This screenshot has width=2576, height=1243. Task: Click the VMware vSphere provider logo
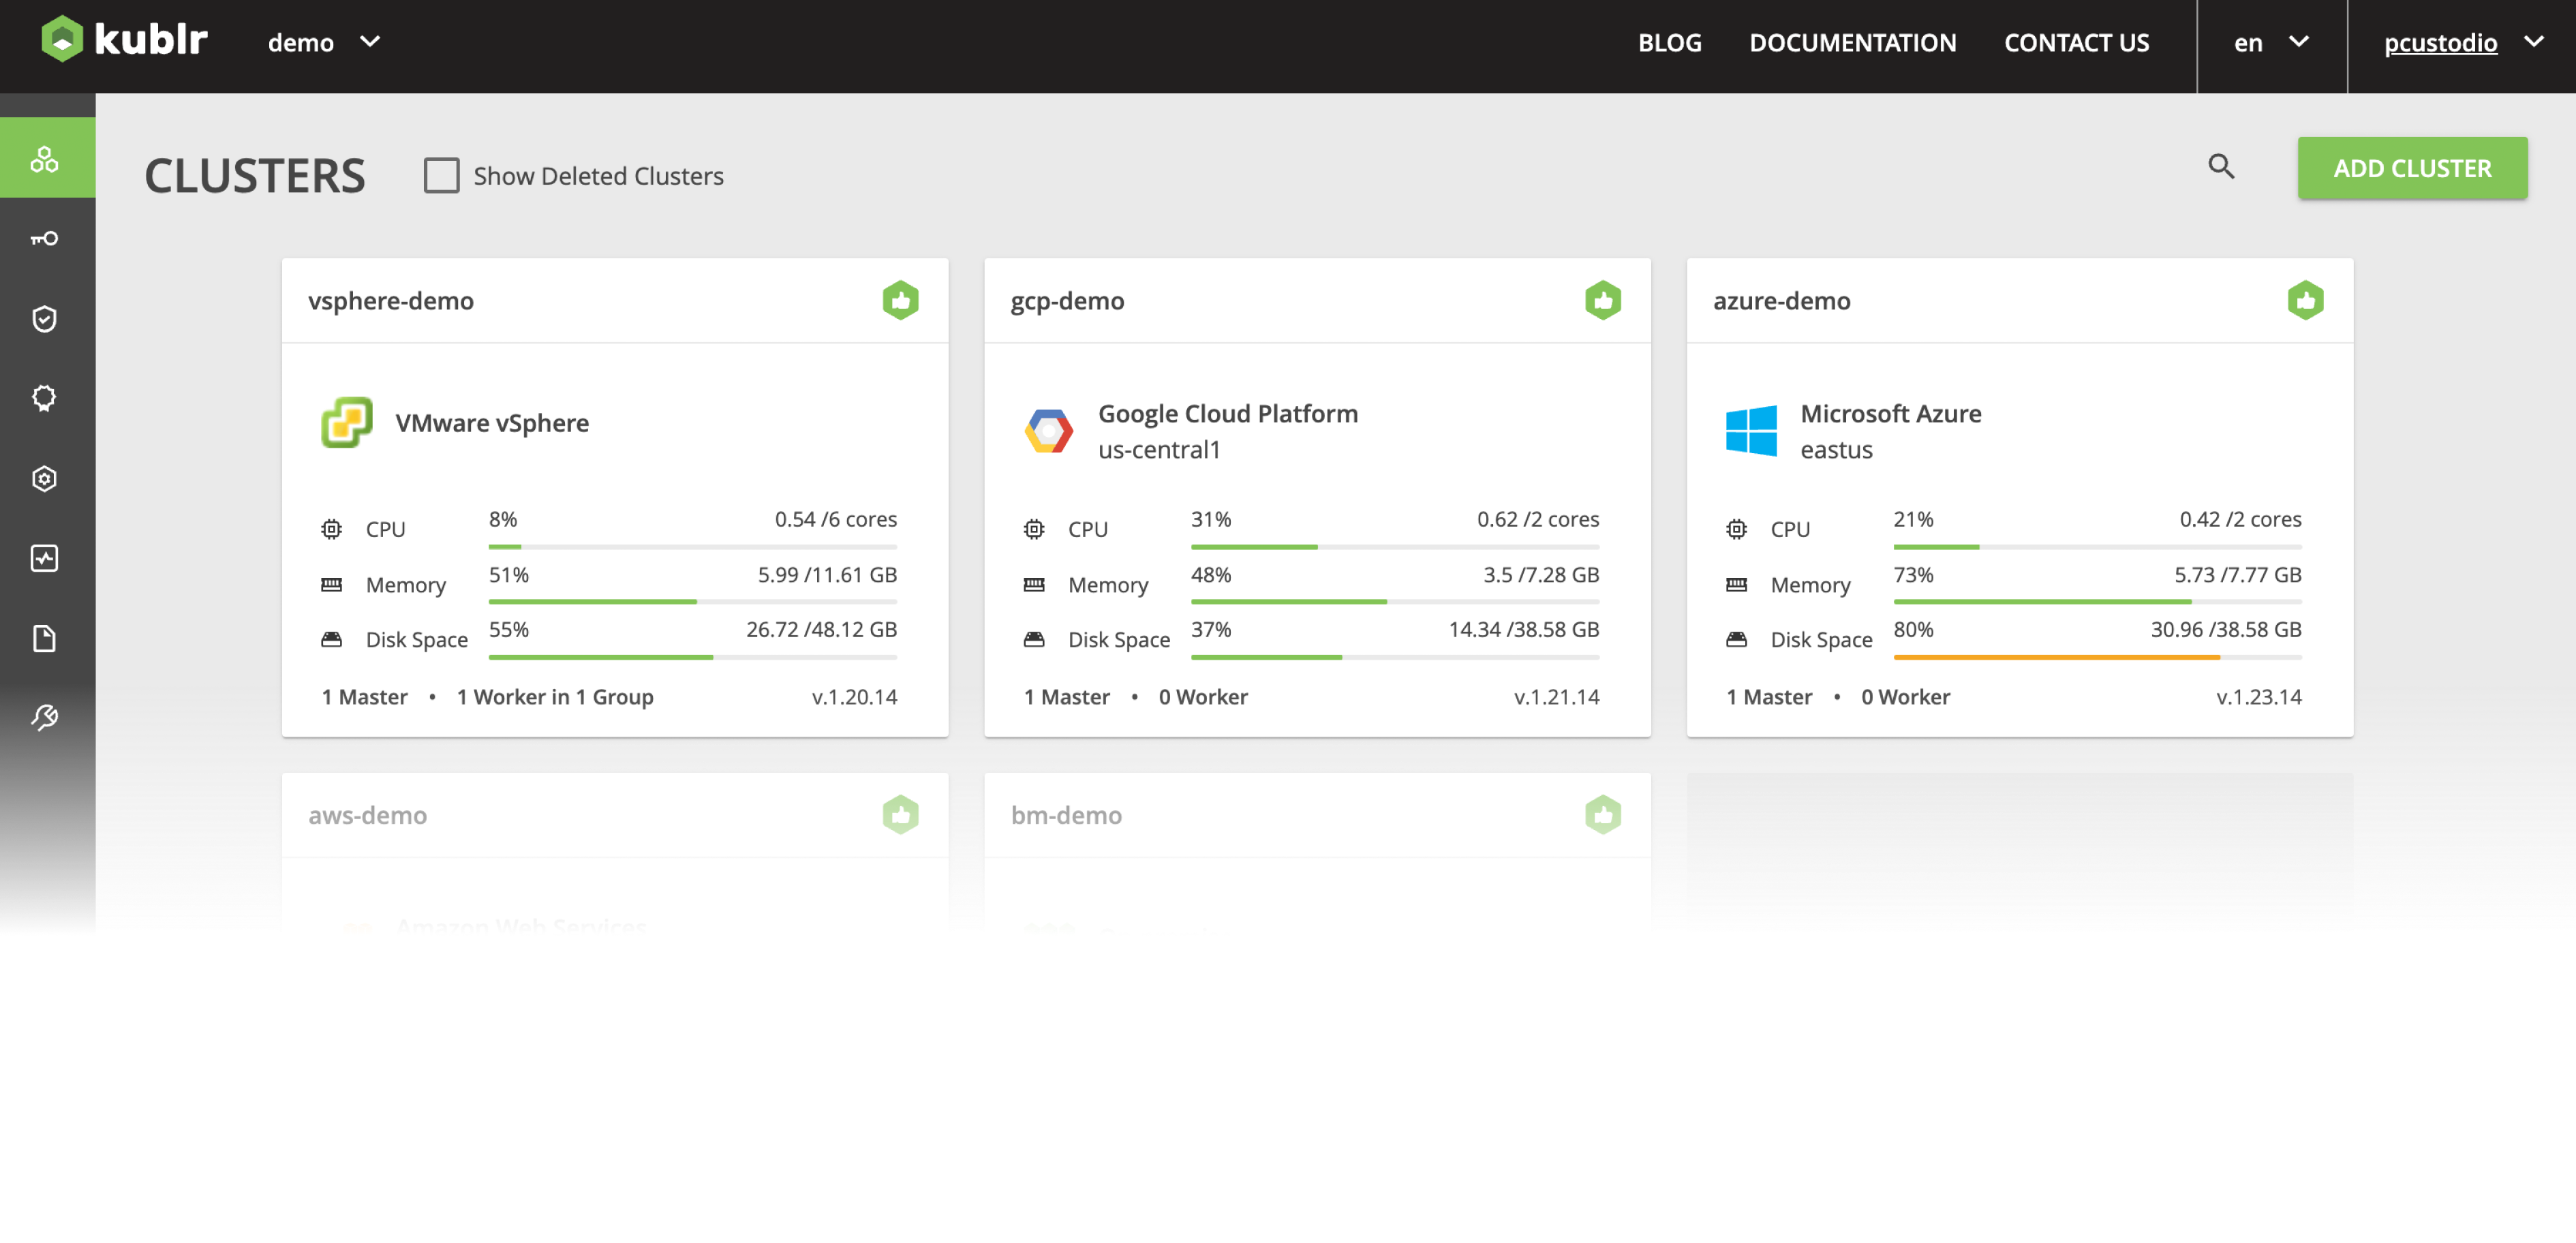coord(346,422)
